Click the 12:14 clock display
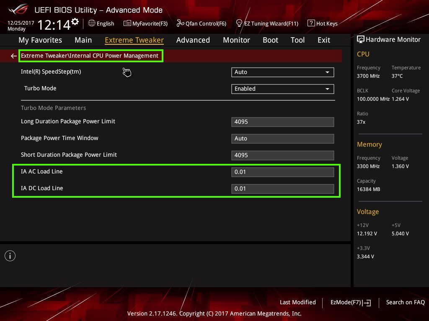Viewport: 429px width, 321px height. point(54,25)
